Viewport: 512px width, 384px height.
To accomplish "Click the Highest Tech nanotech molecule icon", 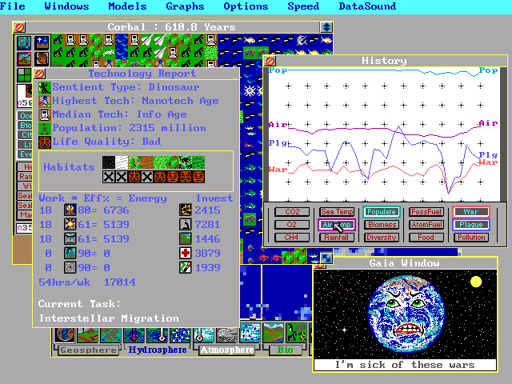I will tap(45, 102).
